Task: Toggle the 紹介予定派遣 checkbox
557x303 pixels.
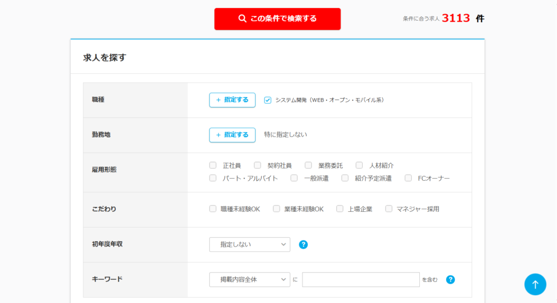Action: [x=345, y=178]
